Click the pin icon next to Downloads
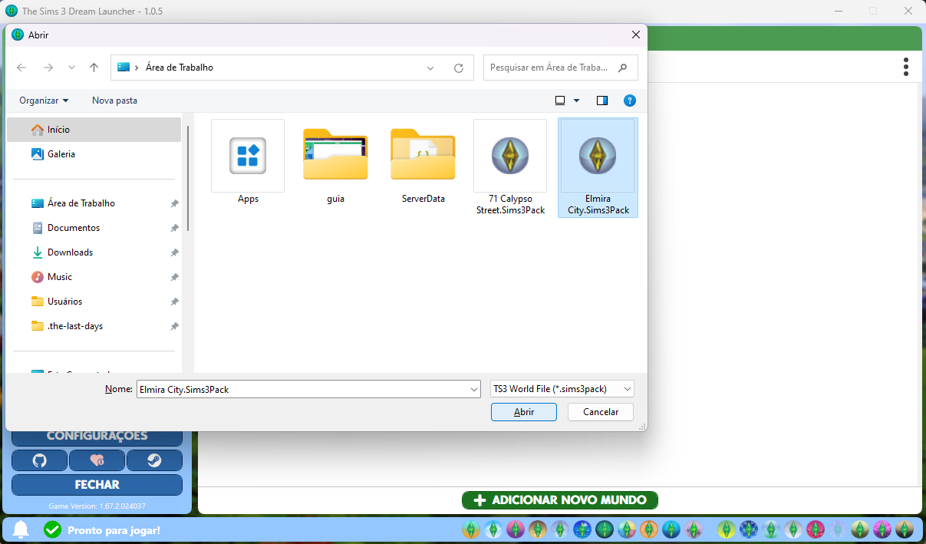The width and height of the screenshot is (926, 544). coord(174,252)
